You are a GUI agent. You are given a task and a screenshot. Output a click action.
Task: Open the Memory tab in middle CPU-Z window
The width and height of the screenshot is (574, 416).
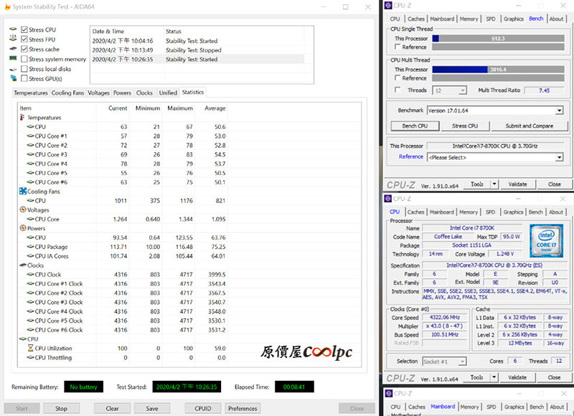469,212
